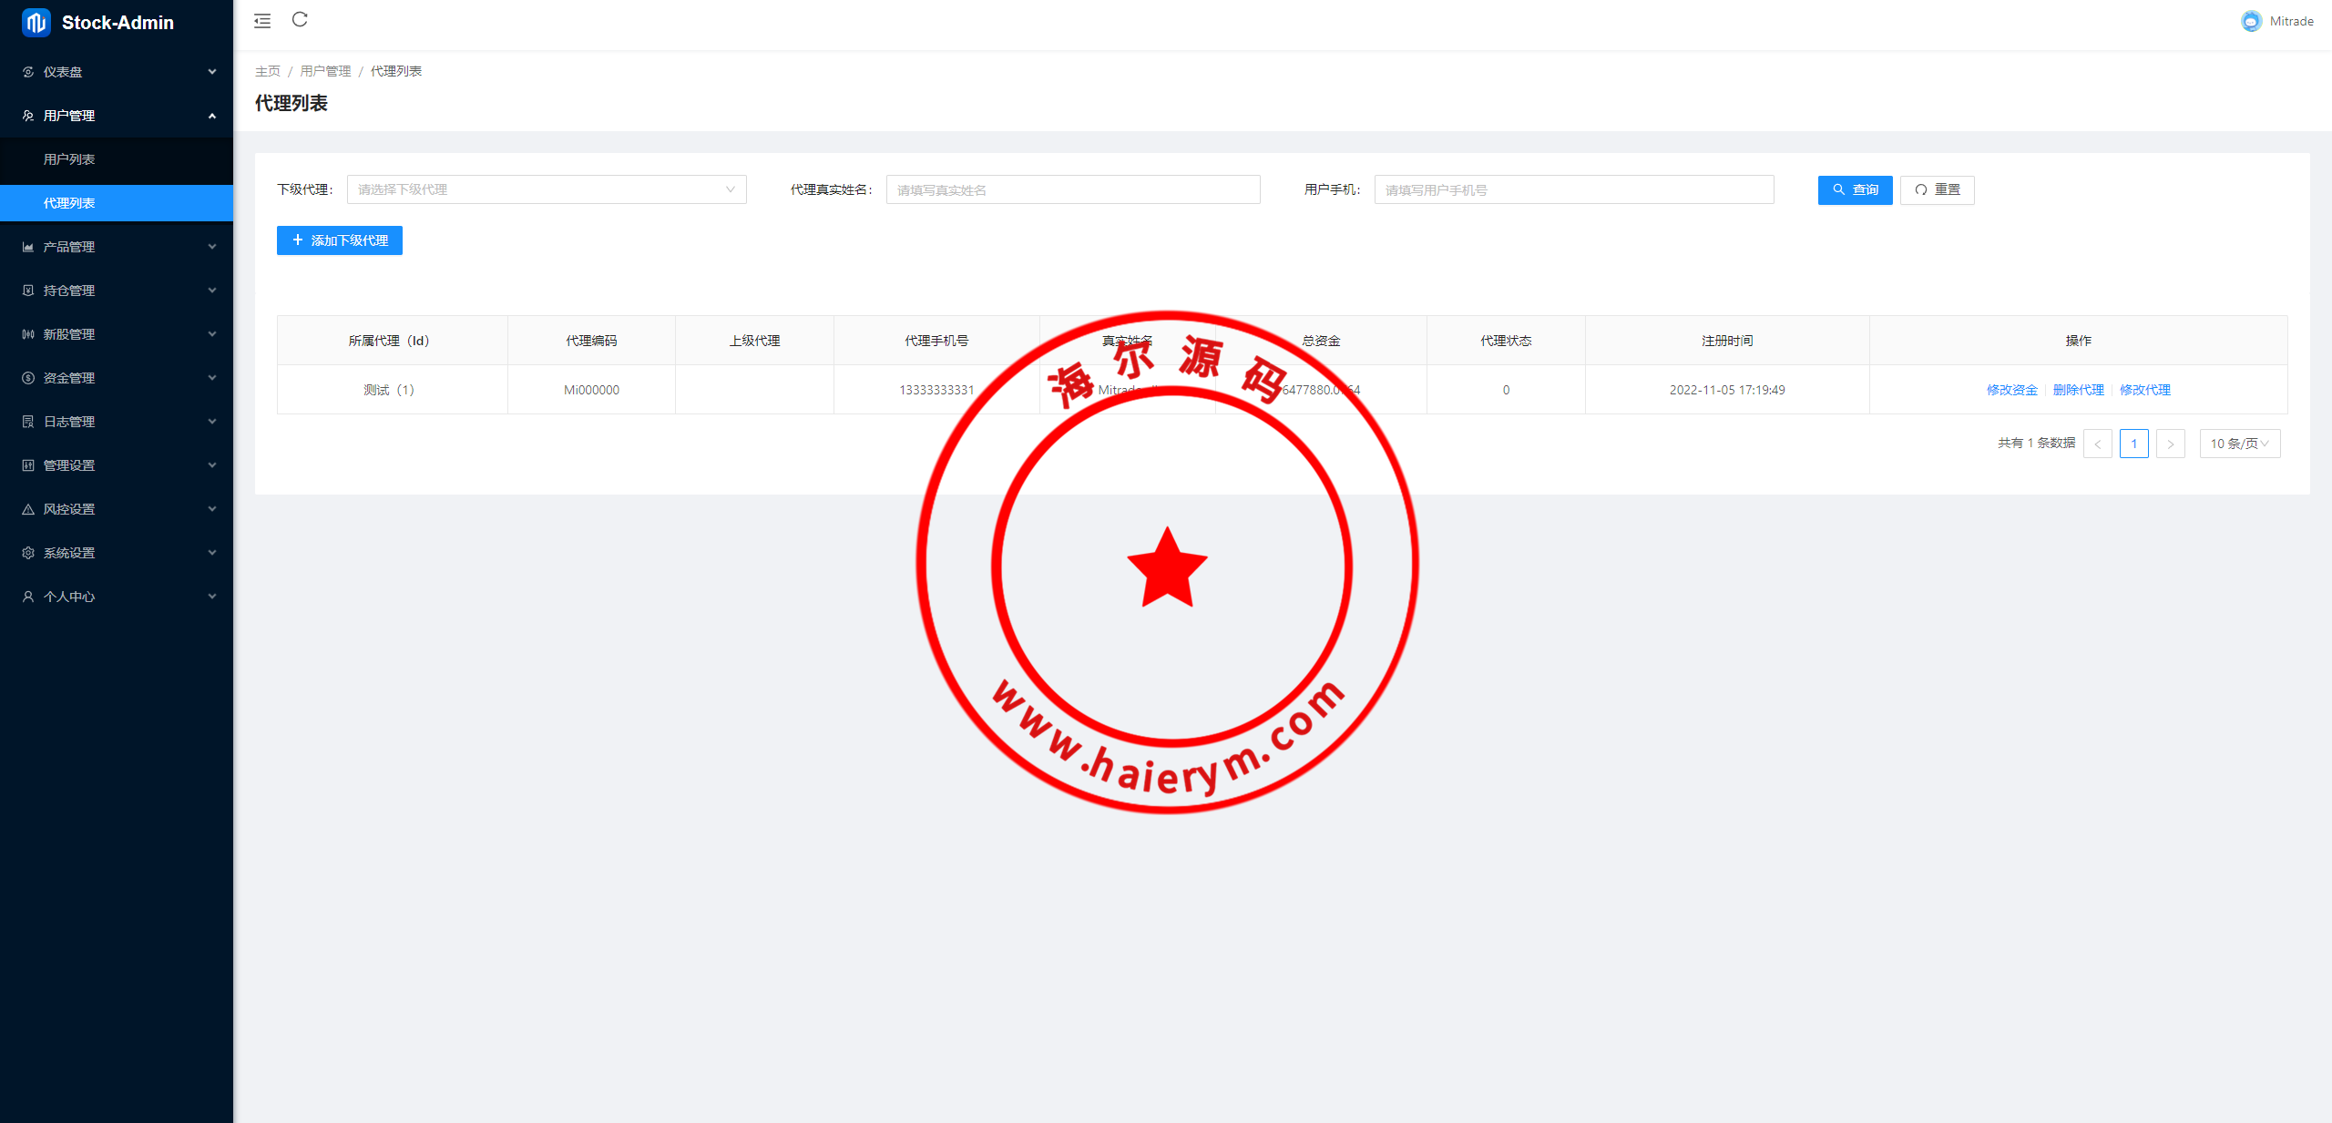Click the 风控设置 warning triangle icon
The image size is (2332, 1123).
tap(28, 509)
